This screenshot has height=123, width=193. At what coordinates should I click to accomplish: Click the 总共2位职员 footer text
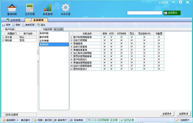pyautogui.click(x=12, y=115)
